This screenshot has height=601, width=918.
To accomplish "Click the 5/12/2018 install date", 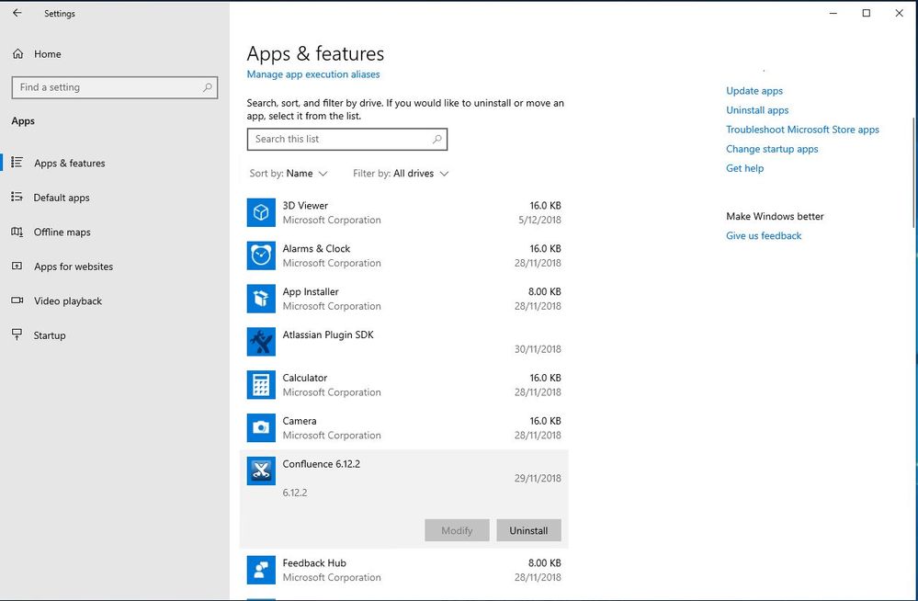I will pyautogui.click(x=539, y=221).
